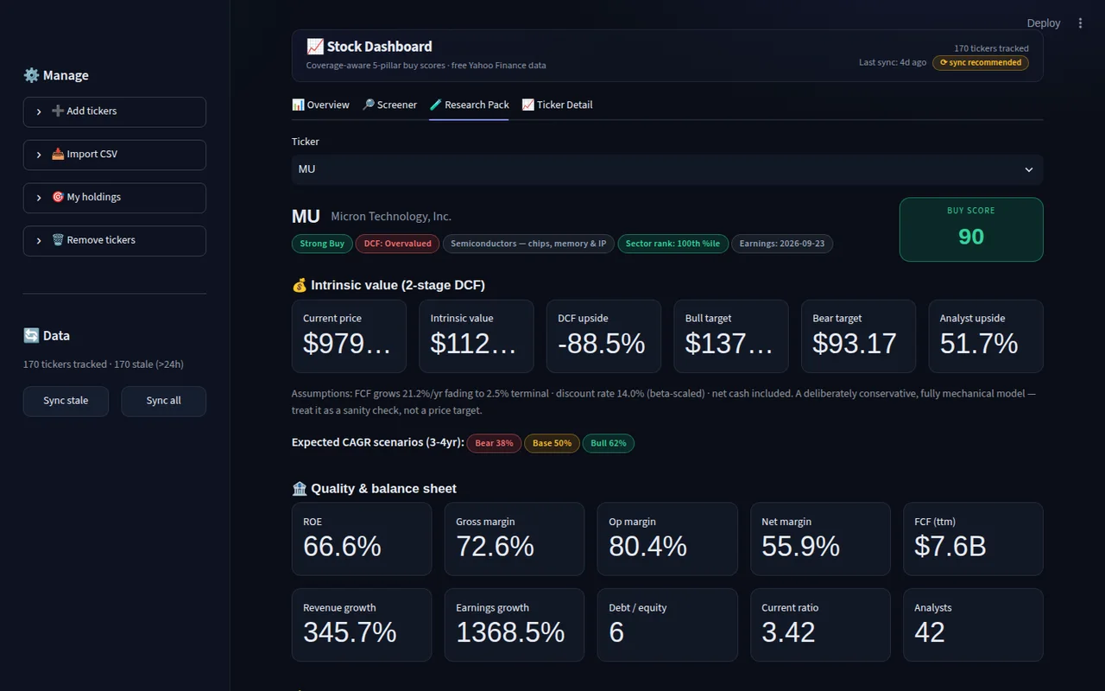Click the Sector rank 100th %ile badge
This screenshot has width=1105, height=691.
[672, 244]
